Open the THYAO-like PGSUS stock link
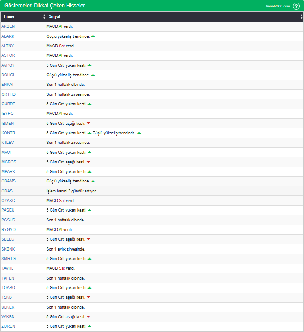The width and height of the screenshot is (304, 332). point(8,220)
